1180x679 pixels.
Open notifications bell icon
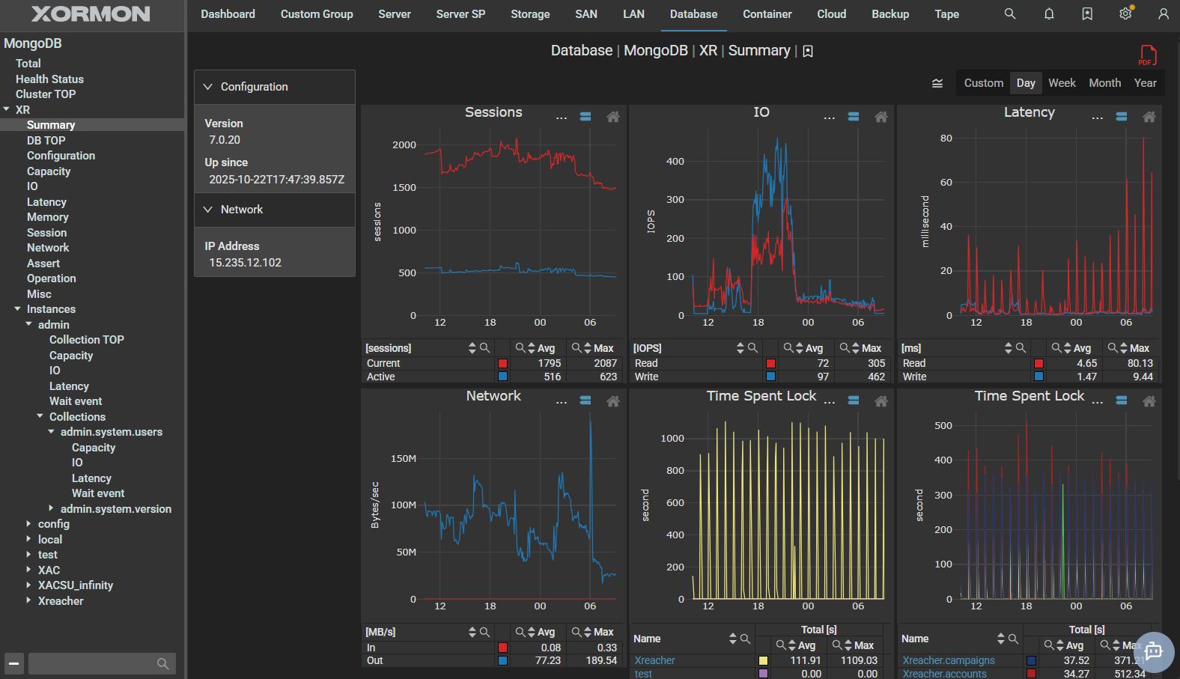click(x=1049, y=14)
